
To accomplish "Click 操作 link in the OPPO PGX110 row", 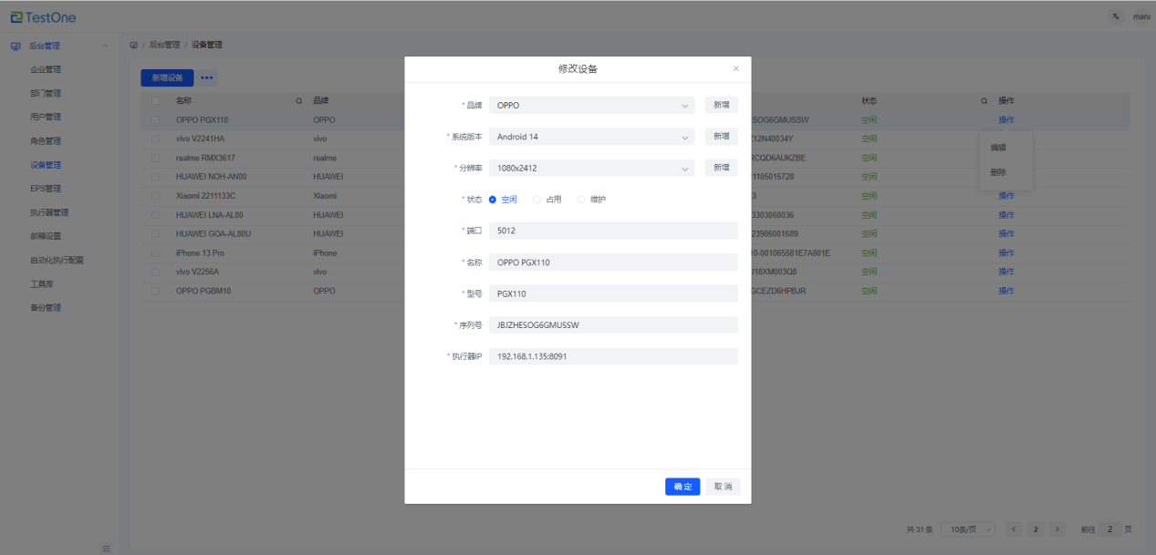I will (x=1006, y=119).
